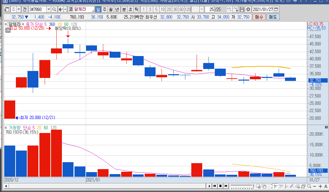Viewport: 329px width, 192px height.
Task: Click the vertical line wave icon
Action: click(286, 186)
